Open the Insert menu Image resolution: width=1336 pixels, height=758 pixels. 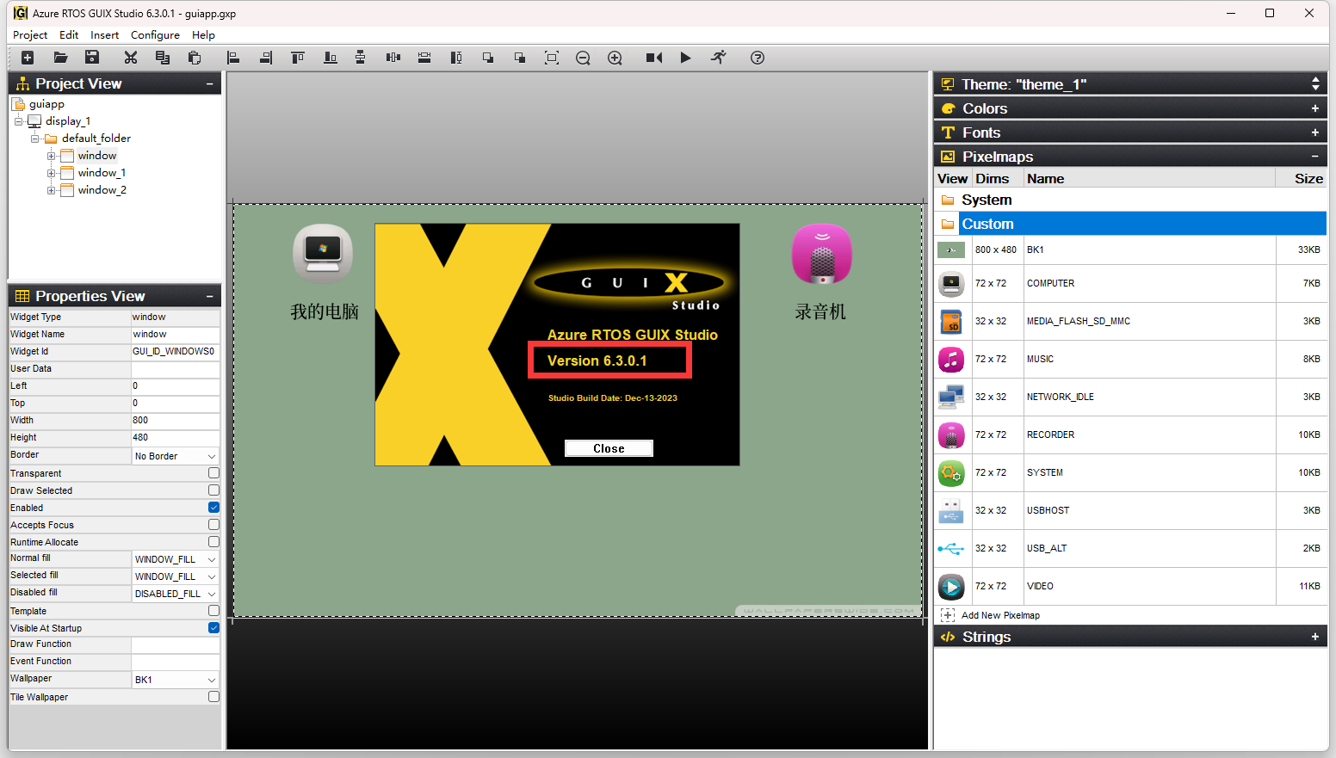(105, 35)
